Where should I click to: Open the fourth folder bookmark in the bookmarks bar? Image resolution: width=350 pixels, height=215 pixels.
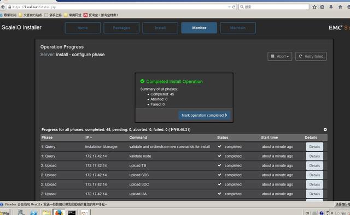coord(73,15)
